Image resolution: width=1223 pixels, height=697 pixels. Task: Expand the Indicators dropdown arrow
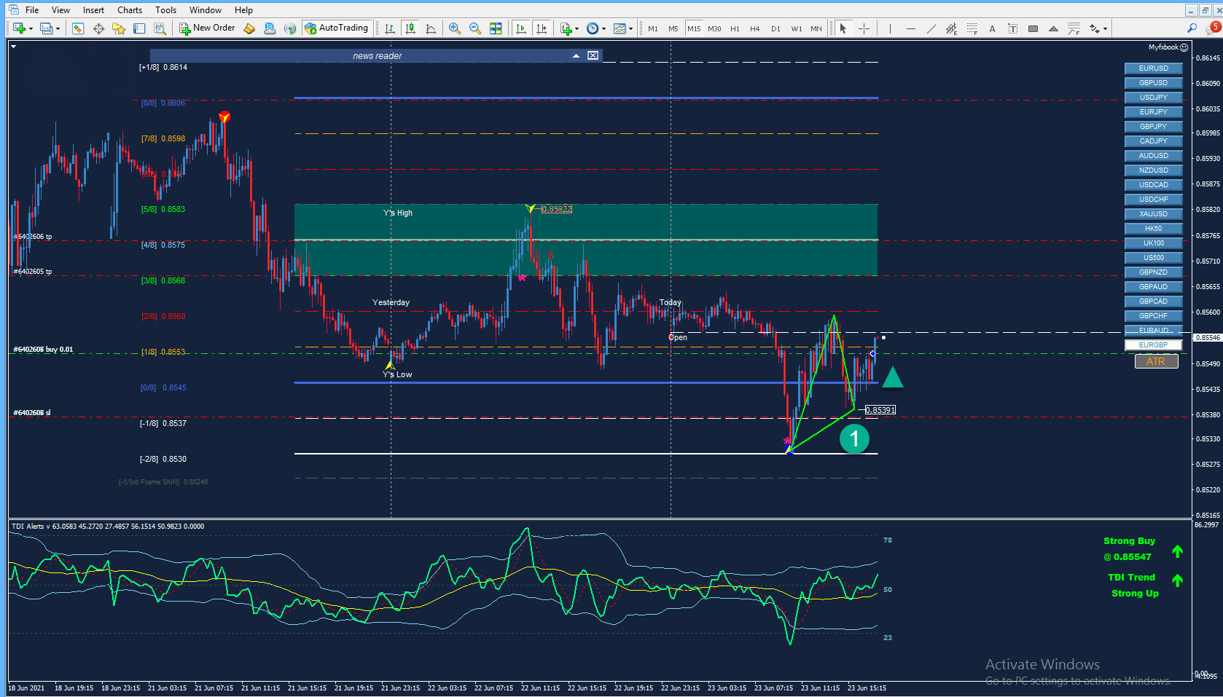coord(577,29)
